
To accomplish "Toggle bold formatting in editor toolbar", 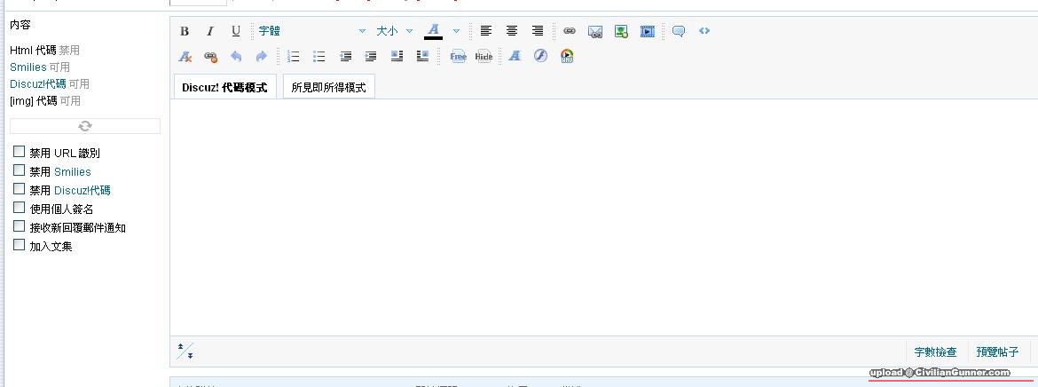I will click(185, 31).
